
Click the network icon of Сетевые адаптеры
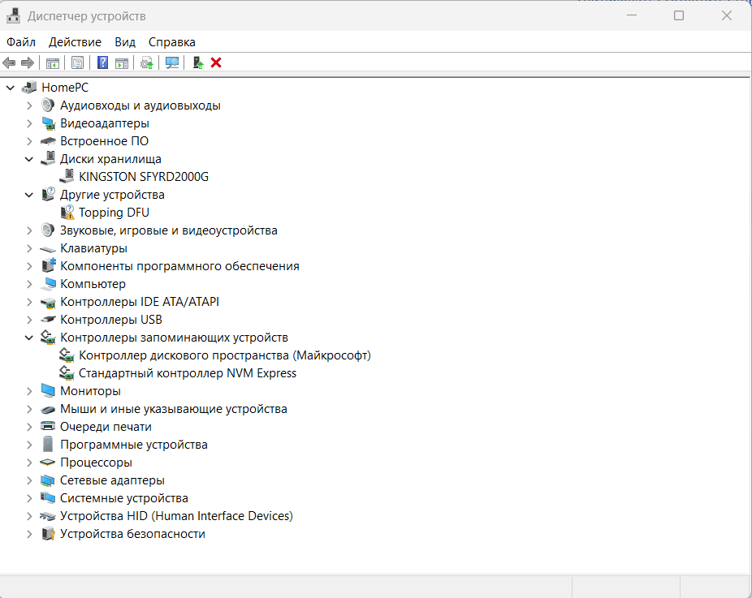tap(48, 480)
